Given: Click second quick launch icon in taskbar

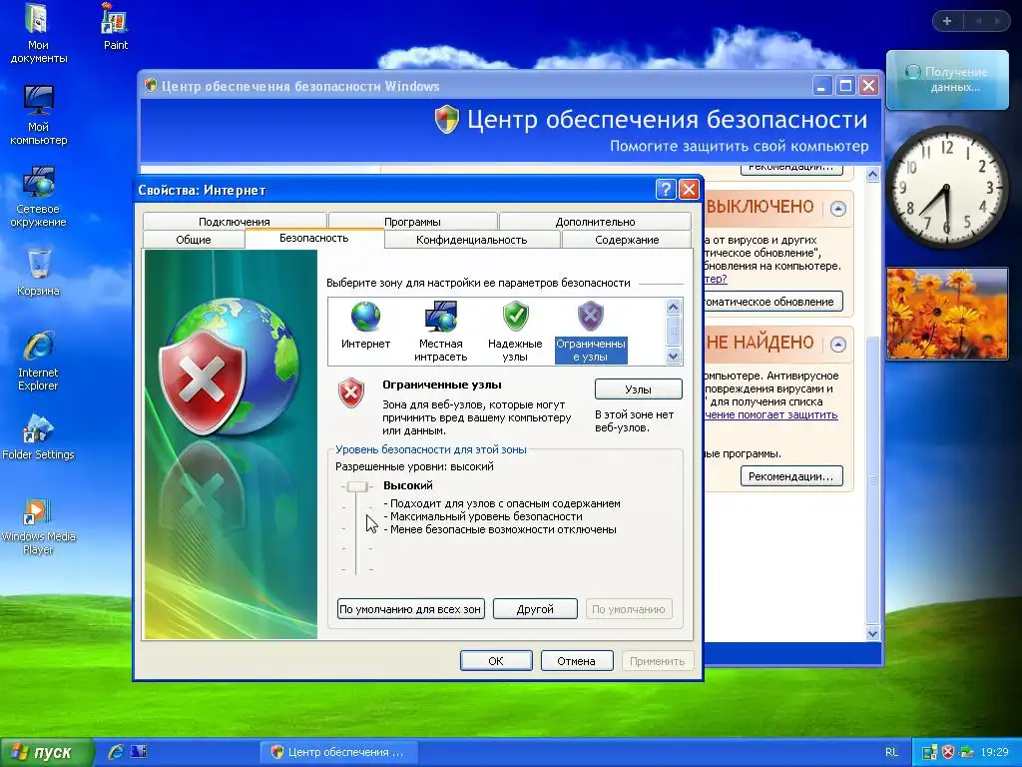Looking at the screenshot, I should tap(138, 752).
